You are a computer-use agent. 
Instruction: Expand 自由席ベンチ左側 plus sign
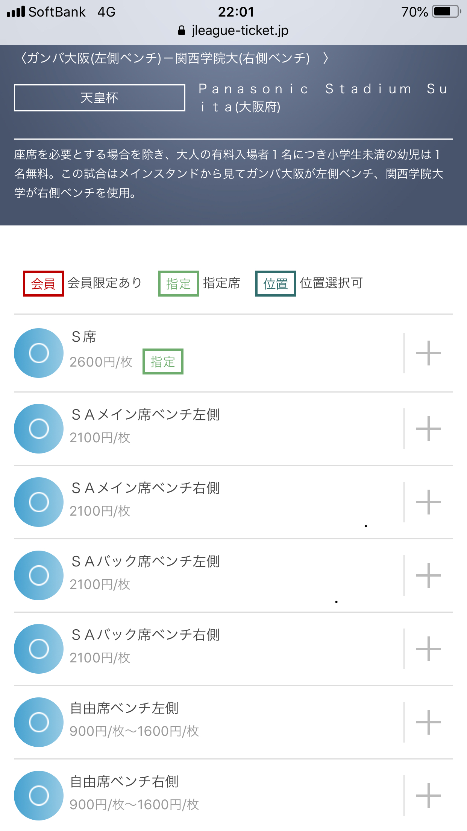(428, 722)
